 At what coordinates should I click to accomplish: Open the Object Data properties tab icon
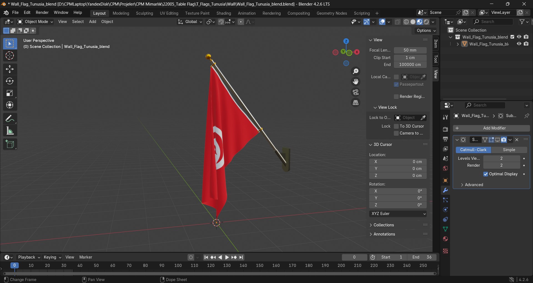coord(445,229)
